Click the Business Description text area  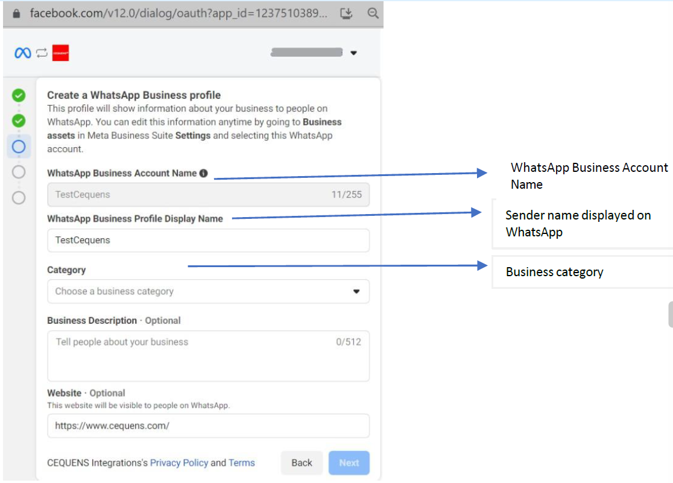click(x=208, y=356)
